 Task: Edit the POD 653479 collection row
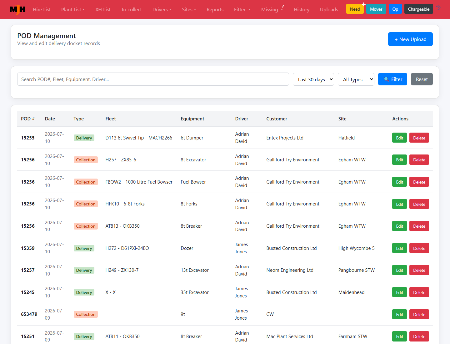(399, 314)
